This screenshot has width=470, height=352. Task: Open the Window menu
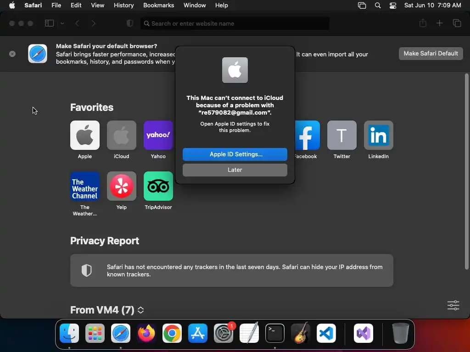195,5
